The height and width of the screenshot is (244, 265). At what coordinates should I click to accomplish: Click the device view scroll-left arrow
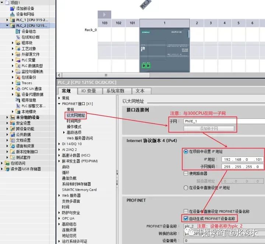pyautogui.click(x=59, y=75)
